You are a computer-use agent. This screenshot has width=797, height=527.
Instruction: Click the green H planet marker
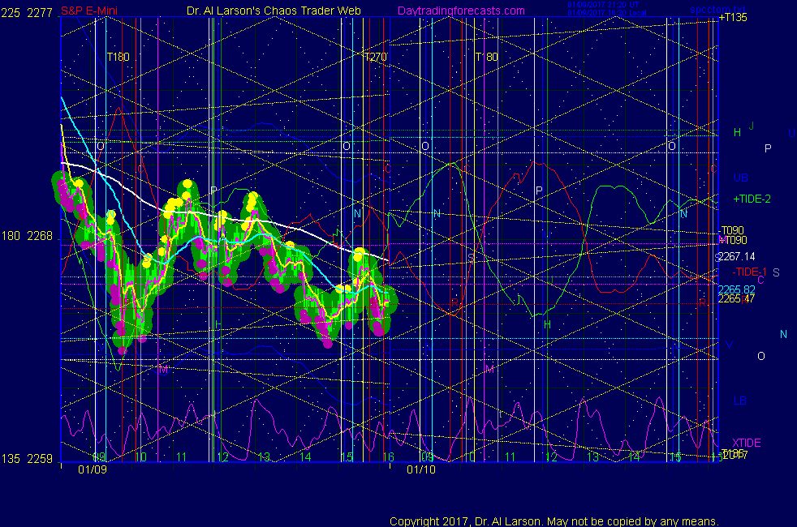coord(737,132)
